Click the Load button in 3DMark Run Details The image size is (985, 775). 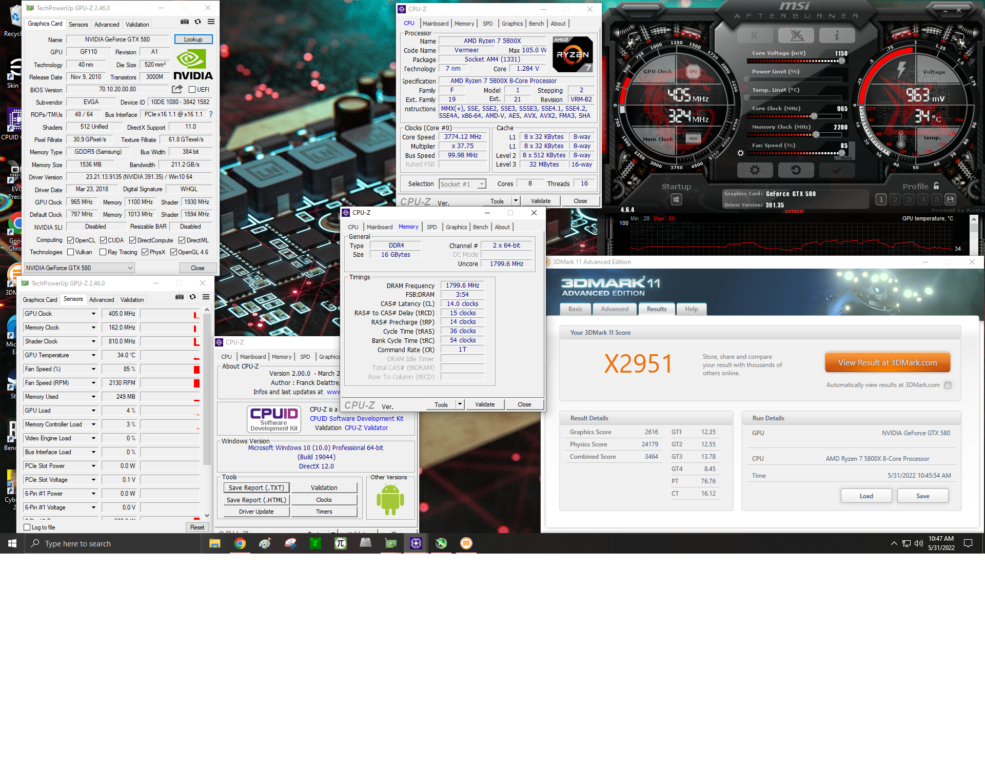[866, 496]
